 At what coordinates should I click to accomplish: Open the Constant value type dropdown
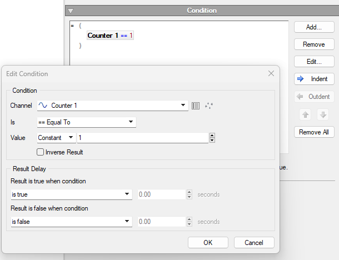(x=56, y=138)
